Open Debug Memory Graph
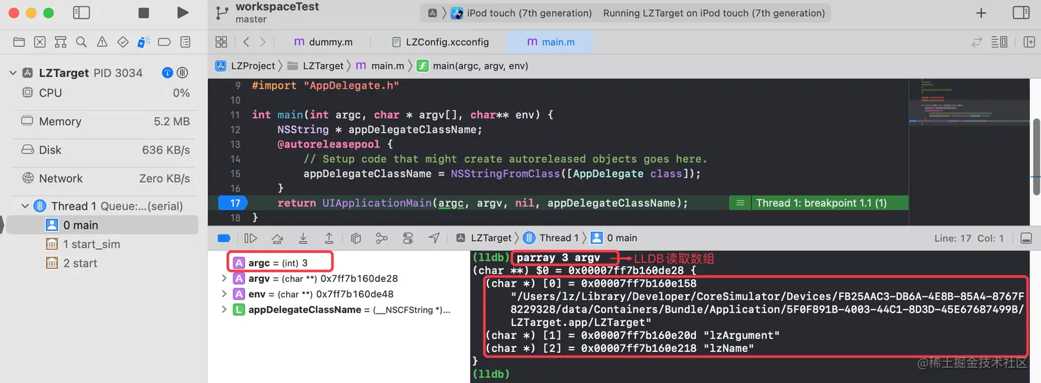 (382, 238)
